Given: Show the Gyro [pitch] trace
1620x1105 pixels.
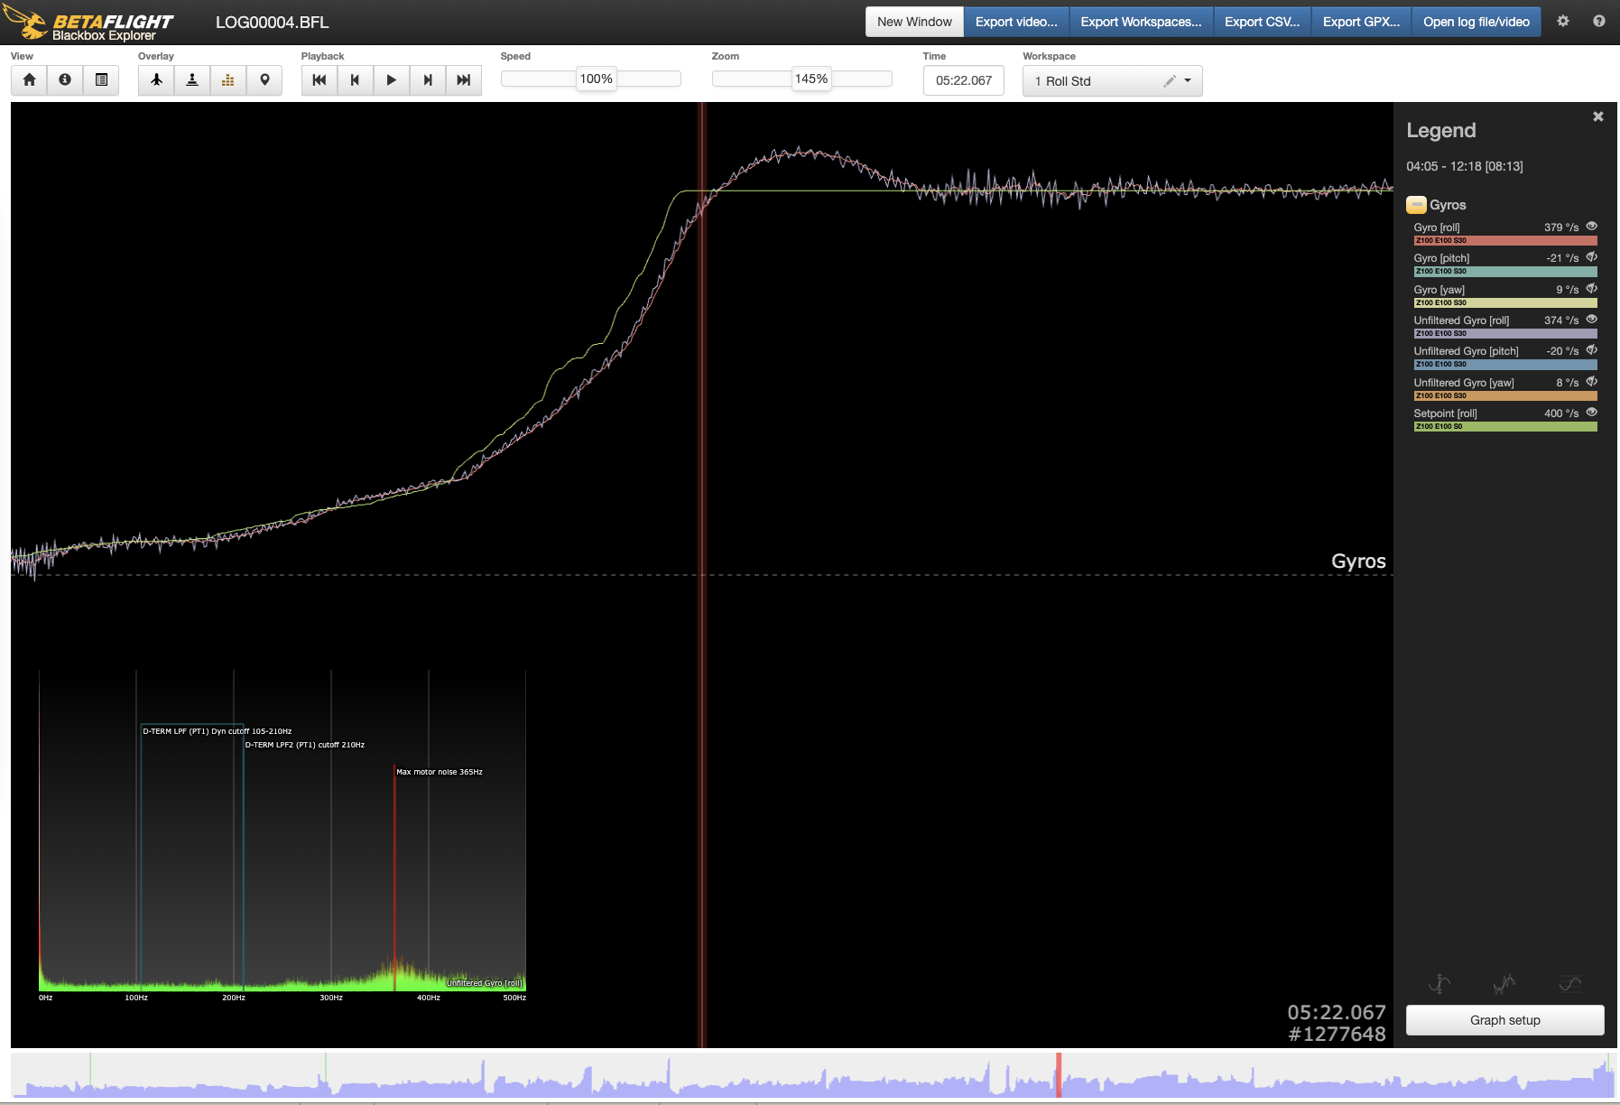Looking at the screenshot, I should [1592, 257].
